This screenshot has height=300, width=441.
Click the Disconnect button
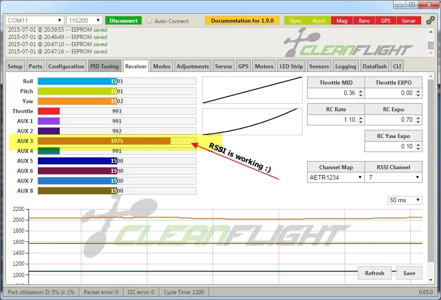pos(123,20)
